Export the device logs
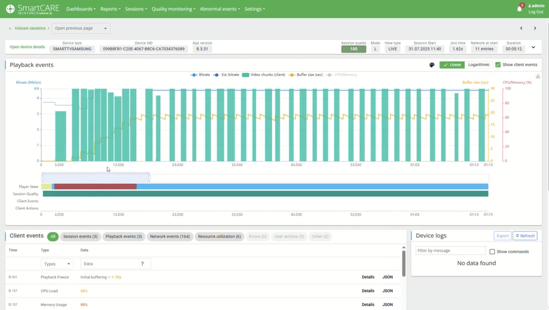 (x=502, y=236)
